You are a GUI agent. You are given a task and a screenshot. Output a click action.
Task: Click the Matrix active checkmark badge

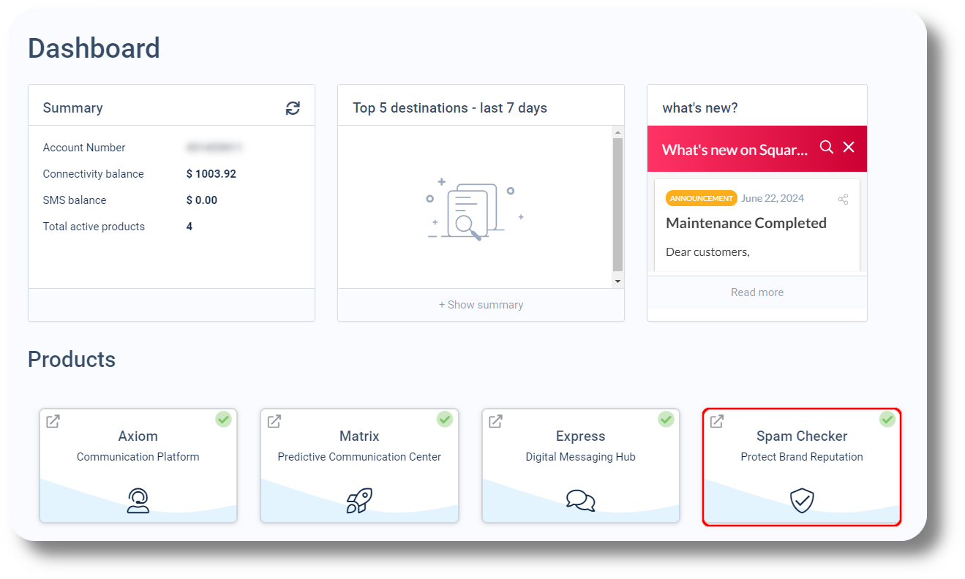(445, 419)
